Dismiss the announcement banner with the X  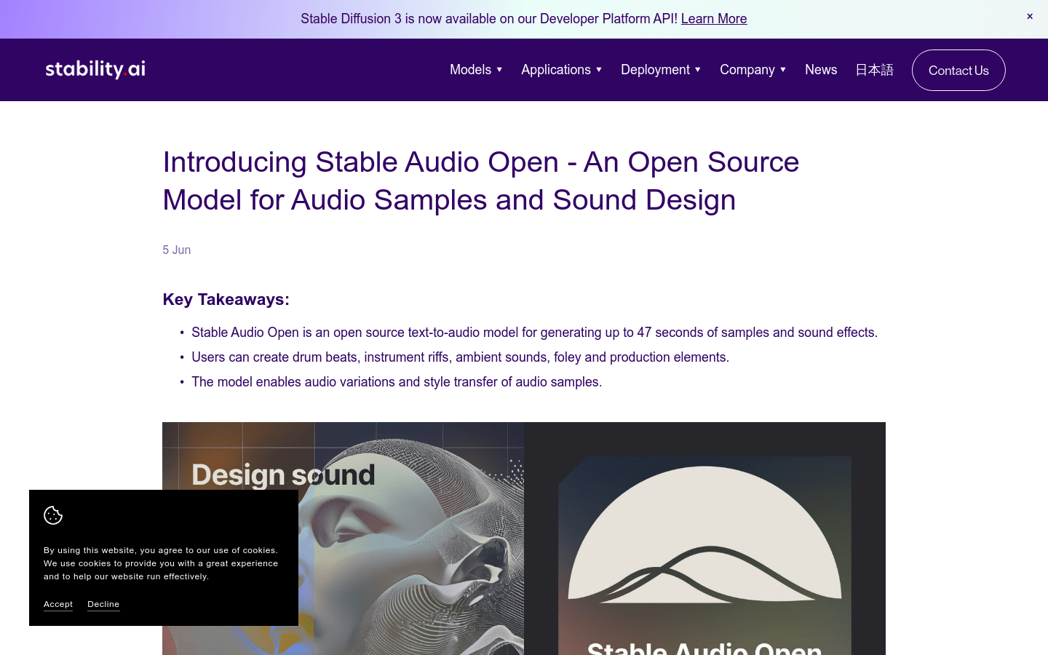[1030, 16]
